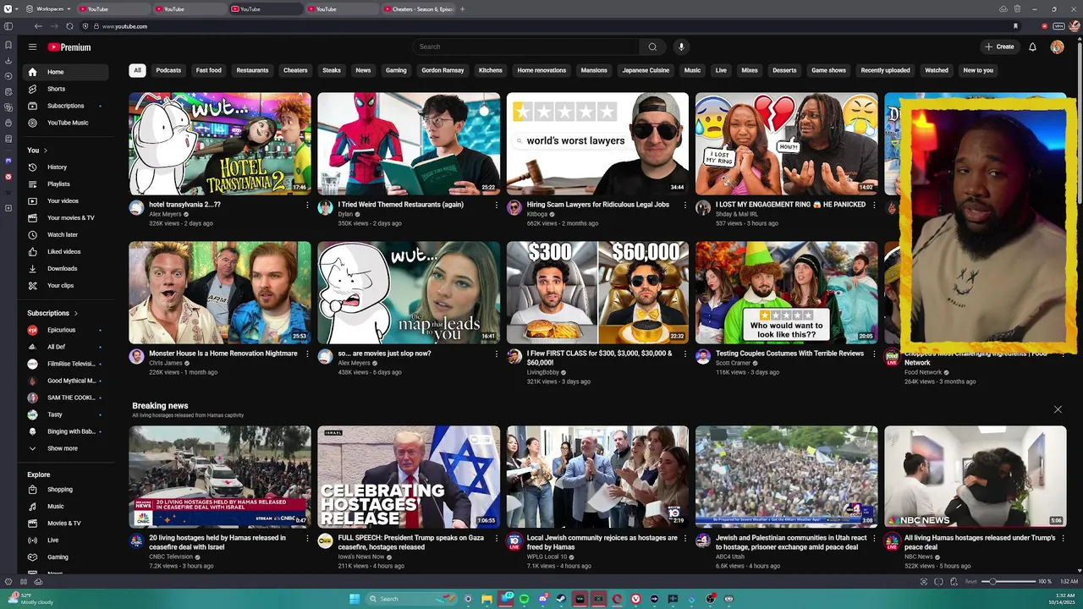Play the Weird Themed Restaurants thumbnail
Image resolution: width=1083 pixels, height=609 pixels.
pos(409,144)
